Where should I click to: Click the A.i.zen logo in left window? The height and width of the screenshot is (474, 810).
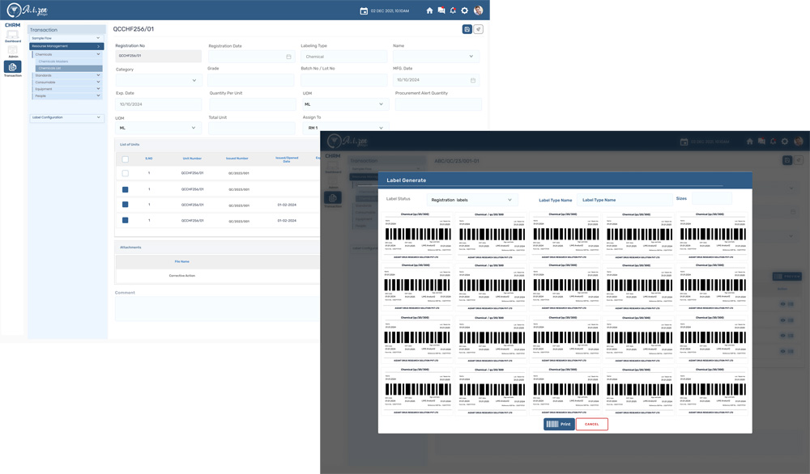27,10
